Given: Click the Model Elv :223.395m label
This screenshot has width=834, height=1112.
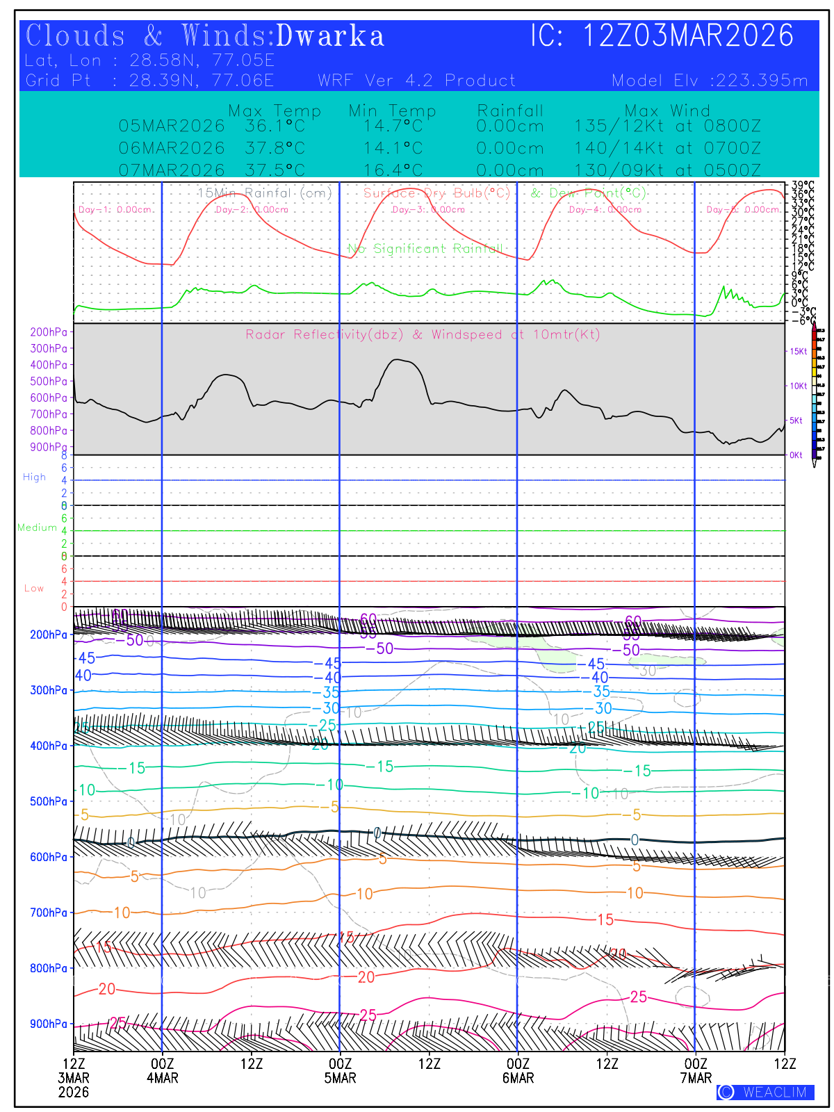Looking at the screenshot, I should [x=710, y=81].
